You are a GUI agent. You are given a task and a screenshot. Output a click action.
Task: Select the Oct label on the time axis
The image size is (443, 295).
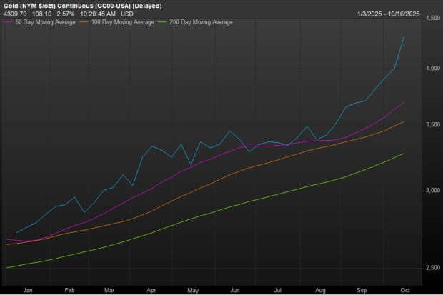405,290
